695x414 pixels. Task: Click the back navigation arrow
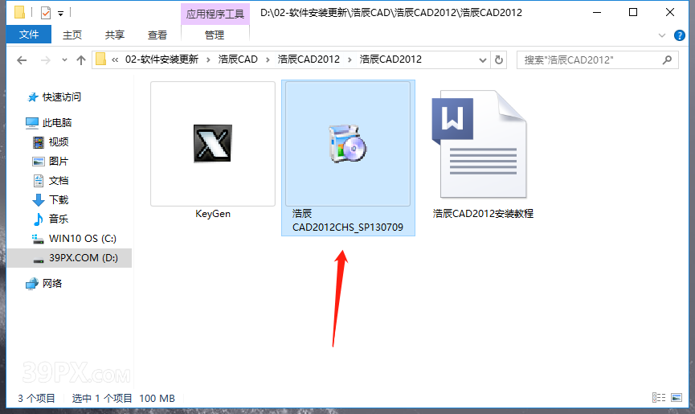[22, 59]
